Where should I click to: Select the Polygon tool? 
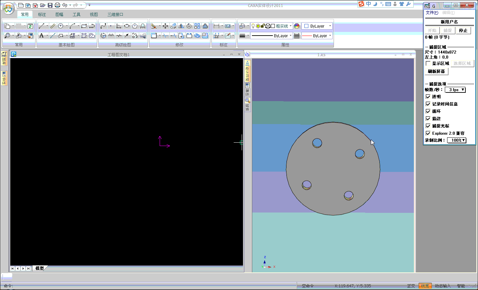tap(135, 26)
